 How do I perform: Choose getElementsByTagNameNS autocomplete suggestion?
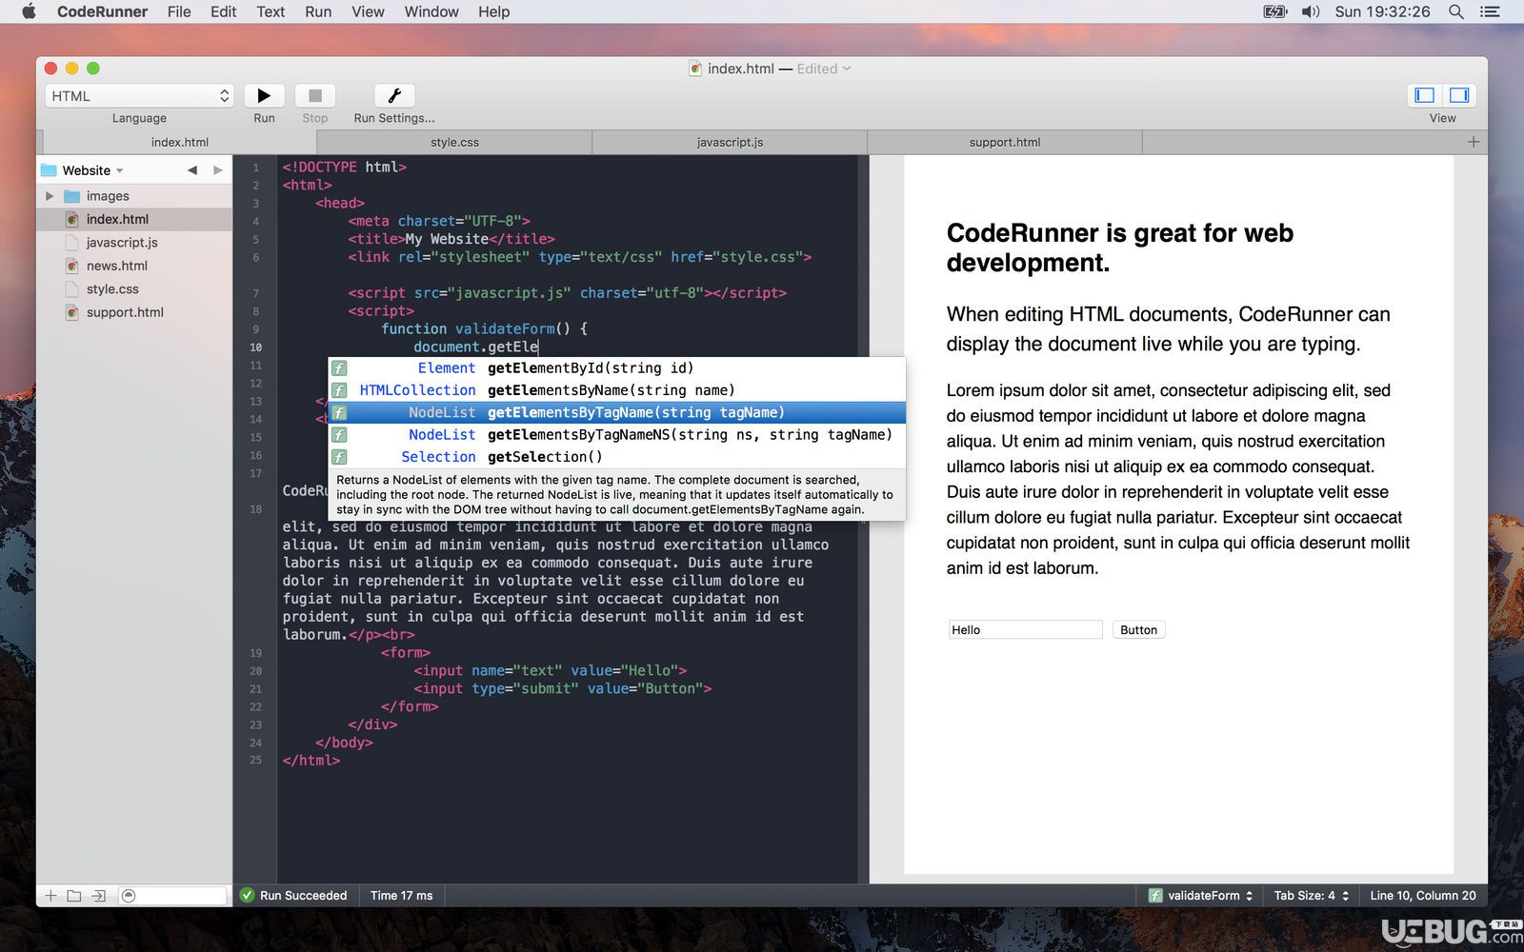[x=616, y=435]
